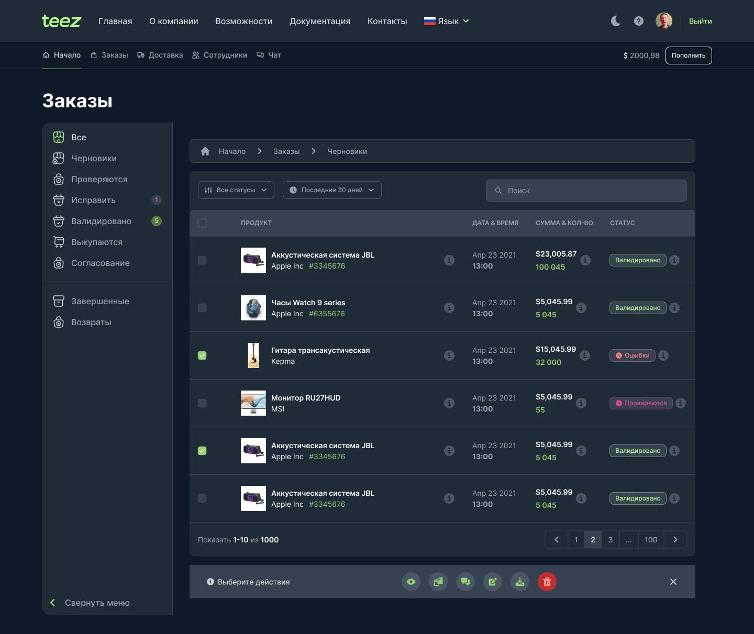The width and height of the screenshot is (754, 634).
Task: Uncheck the Гитара трансакустическая row checkbox
Action: [202, 355]
